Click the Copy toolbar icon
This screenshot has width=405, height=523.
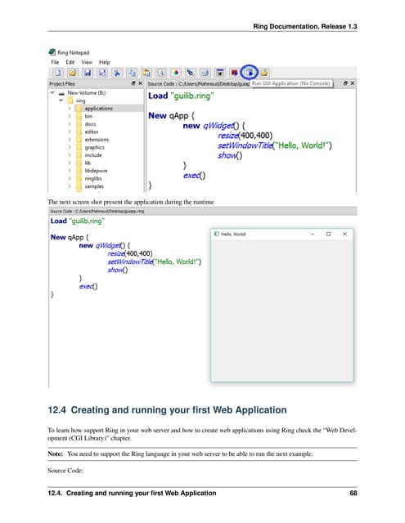132,73
